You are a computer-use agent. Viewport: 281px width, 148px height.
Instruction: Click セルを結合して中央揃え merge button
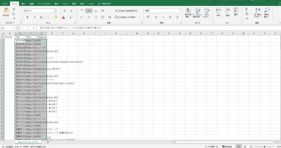(125, 17)
